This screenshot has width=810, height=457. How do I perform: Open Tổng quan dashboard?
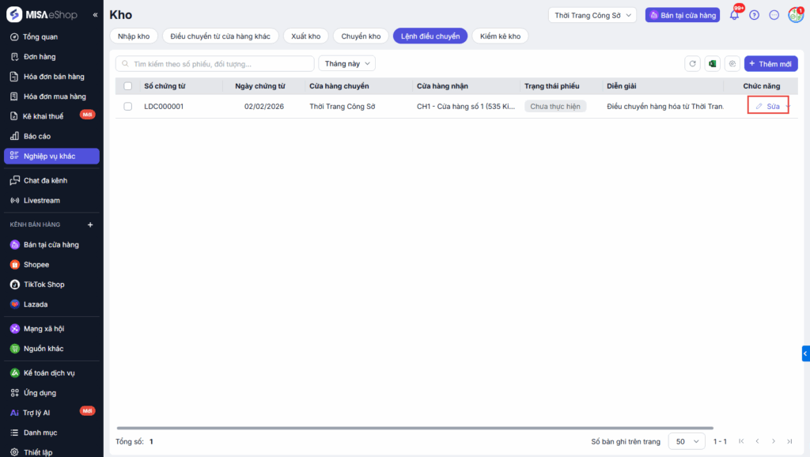click(40, 36)
